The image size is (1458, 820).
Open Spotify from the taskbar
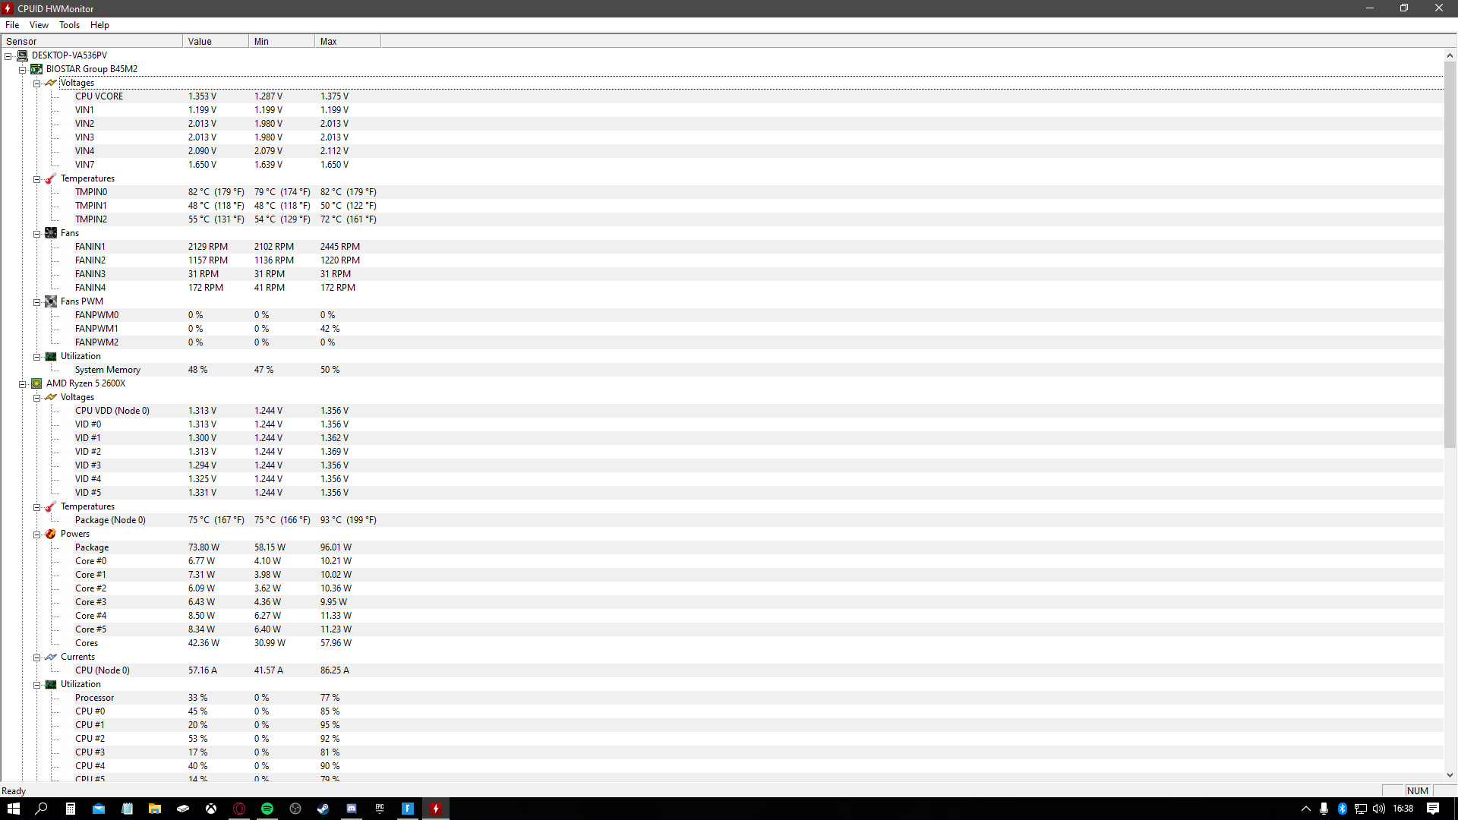point(267,809)
